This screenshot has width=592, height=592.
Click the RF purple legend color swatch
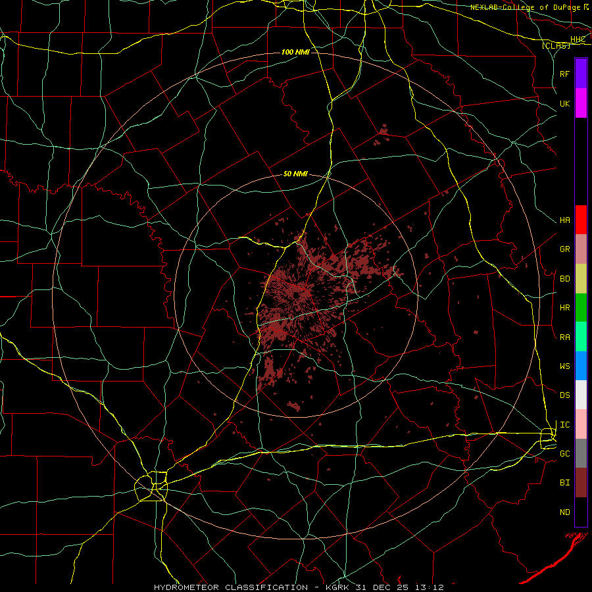pyautogui.click(x=581, y=74)
